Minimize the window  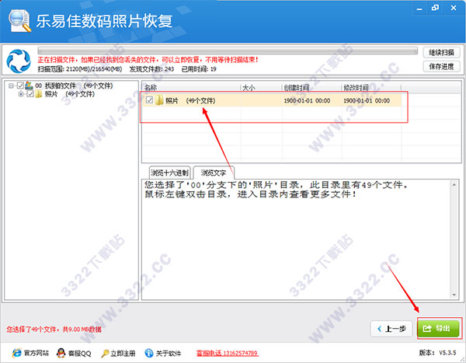point(419,9)
